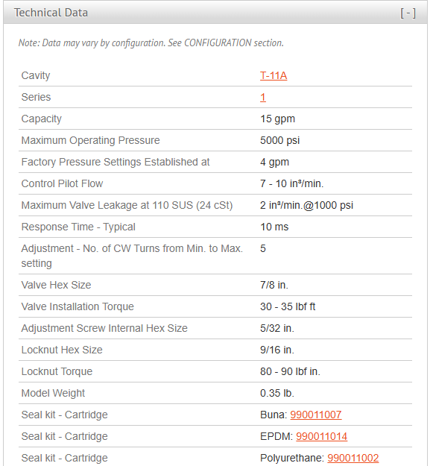Click the Response Time - Typical label
The image size is (433, 466).
78,227
